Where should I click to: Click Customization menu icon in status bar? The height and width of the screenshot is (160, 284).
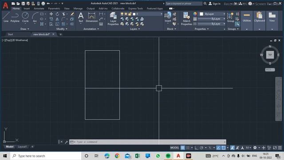pyautogui.click(x=280, y=148)
